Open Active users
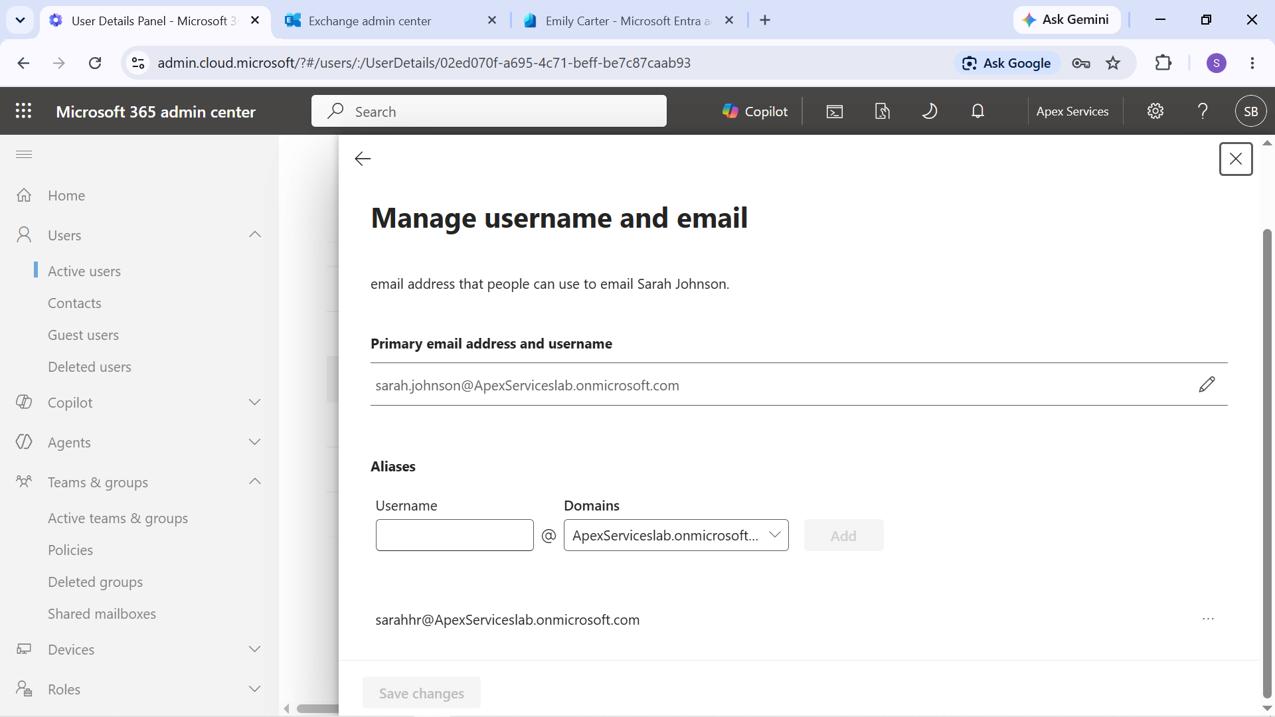Viewport: 1275px width, 717px height. 84,272
